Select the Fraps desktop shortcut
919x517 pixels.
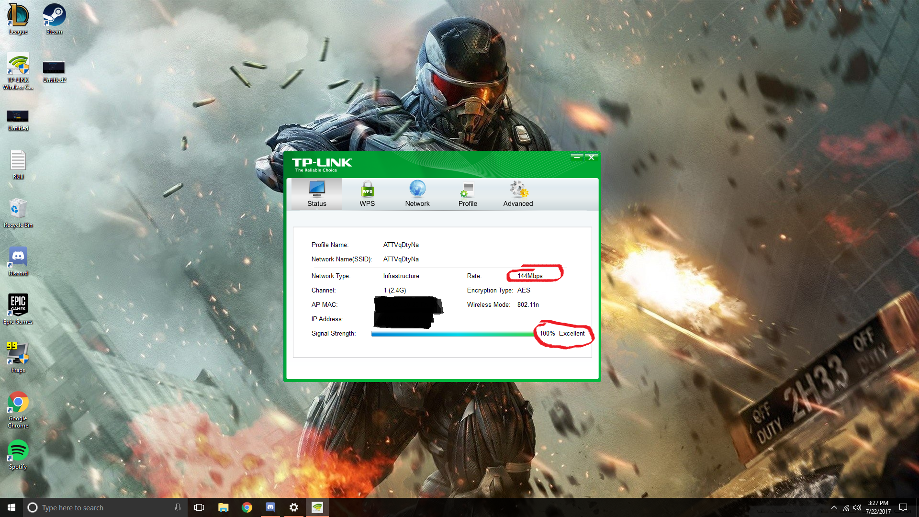click(x=18, y=358)
